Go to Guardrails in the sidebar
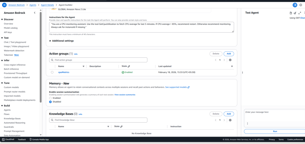The height and width of the screenshot is (144, 305). point(10,127)
